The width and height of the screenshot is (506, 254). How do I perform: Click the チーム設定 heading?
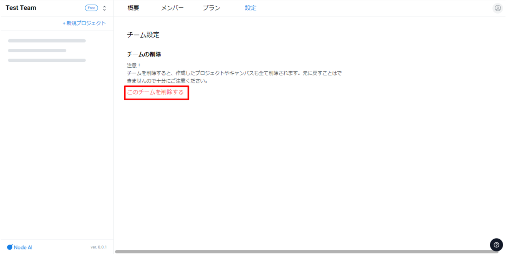coord(143,35)
